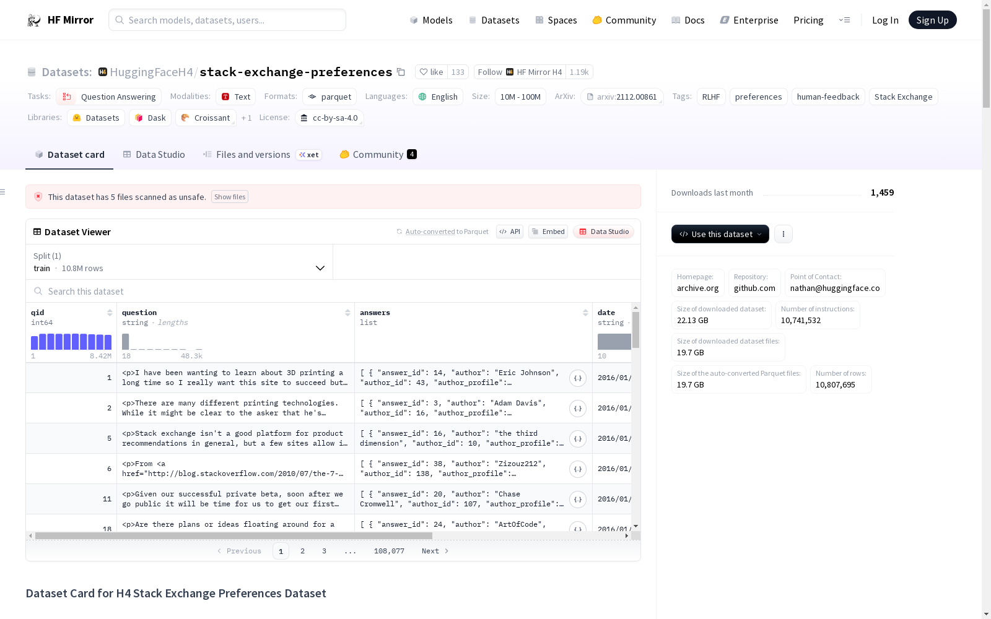
Task: Expand the Split train dropdown
Action: pyautogui.click(x=179, y=262)
